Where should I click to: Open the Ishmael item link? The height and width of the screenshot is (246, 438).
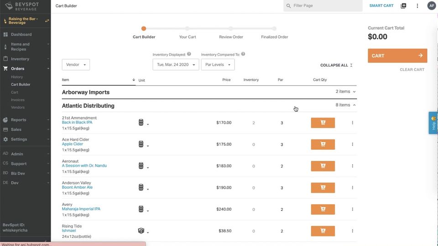(x=69, y=231)
